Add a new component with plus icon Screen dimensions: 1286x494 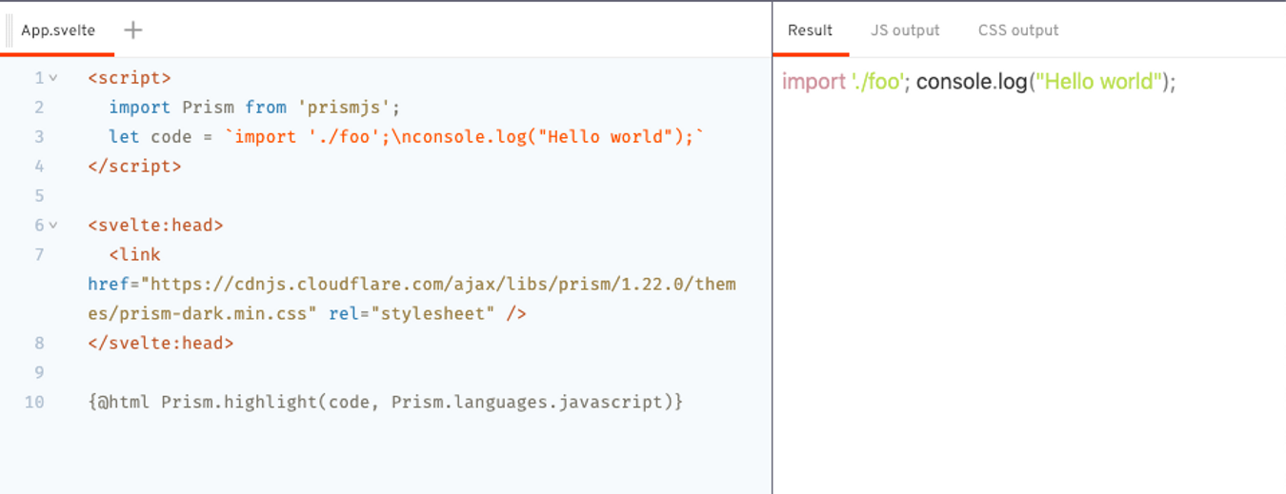133,30
